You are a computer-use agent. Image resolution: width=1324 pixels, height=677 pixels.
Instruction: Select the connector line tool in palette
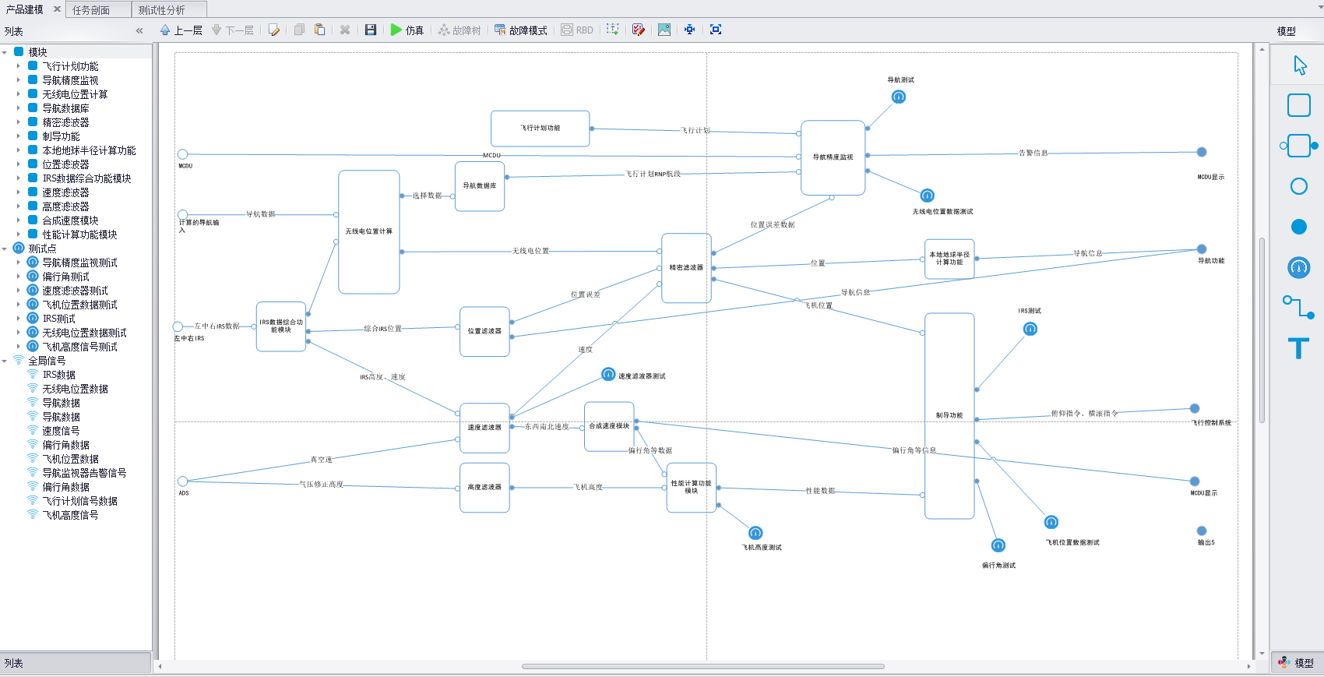(1298, 307)
